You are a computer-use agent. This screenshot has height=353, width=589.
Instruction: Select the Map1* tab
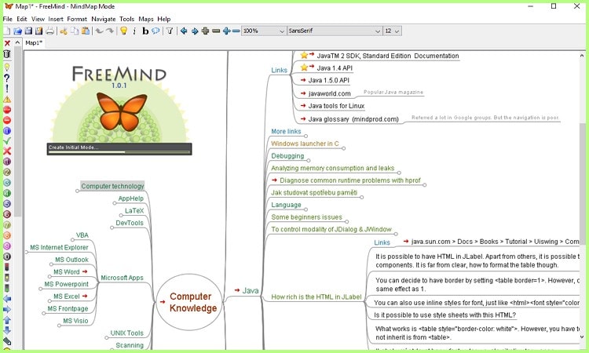coord(34,43)
